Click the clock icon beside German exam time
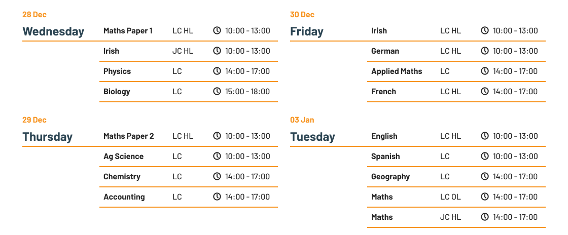This screenshot has height=235, width=568. pos(484,51)
